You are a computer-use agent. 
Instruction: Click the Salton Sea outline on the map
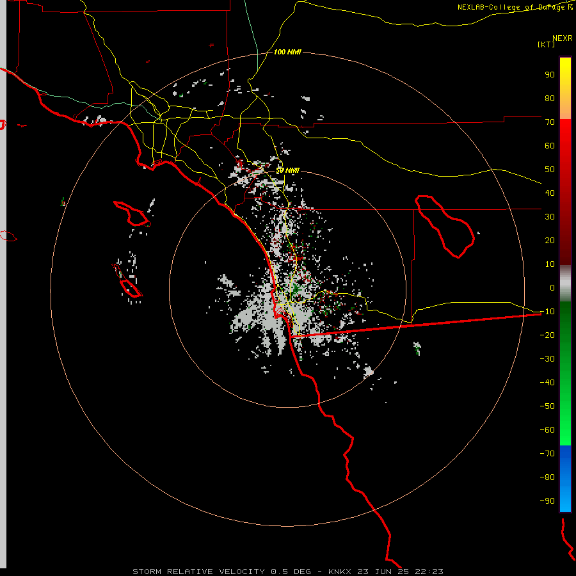(x=445, y=227)
